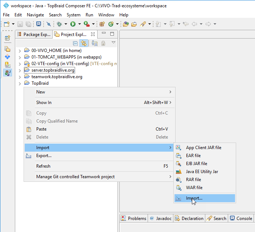The width and height of the screenshot is (255, 232).
Task: Select EAR file import option
Action: click(x=205, y=156)
